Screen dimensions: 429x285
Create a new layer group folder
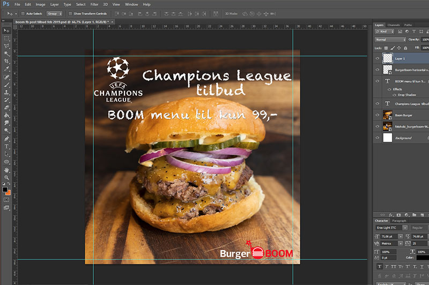pos(414,215)
